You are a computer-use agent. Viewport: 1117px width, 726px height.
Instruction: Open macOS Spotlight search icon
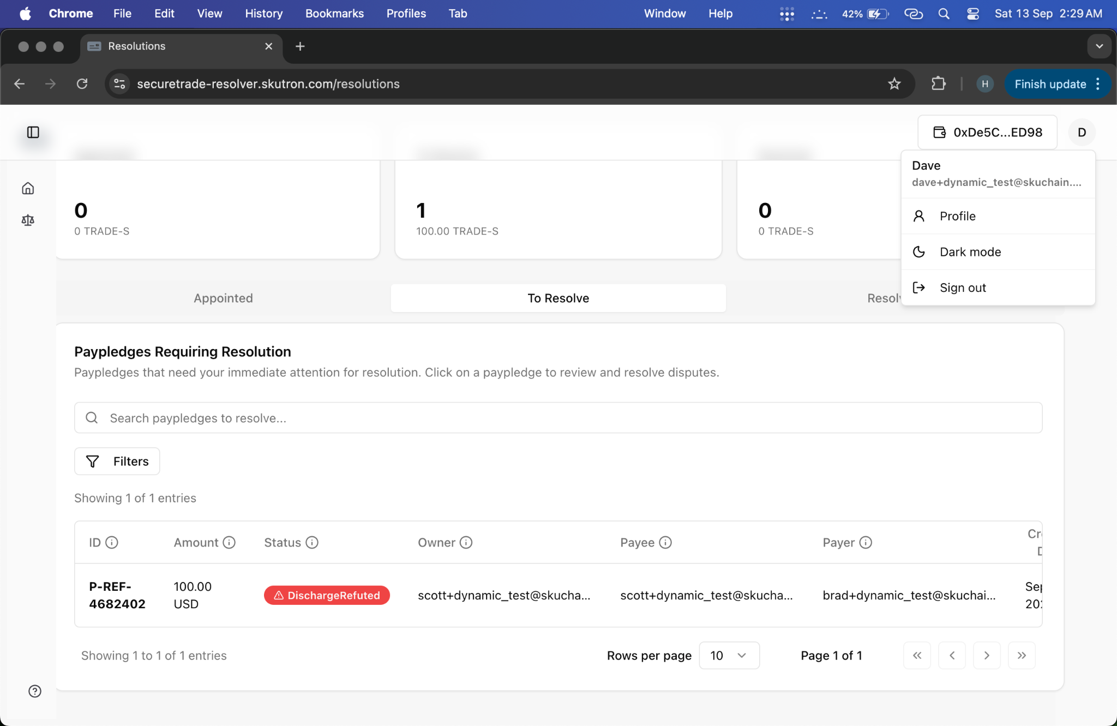944,14
